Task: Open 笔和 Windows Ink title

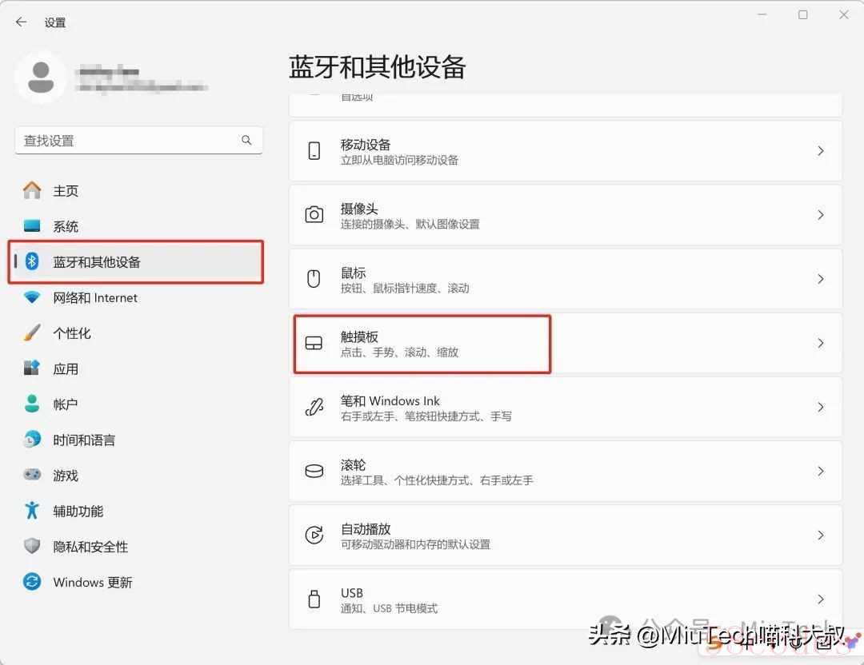Action: 390,400
